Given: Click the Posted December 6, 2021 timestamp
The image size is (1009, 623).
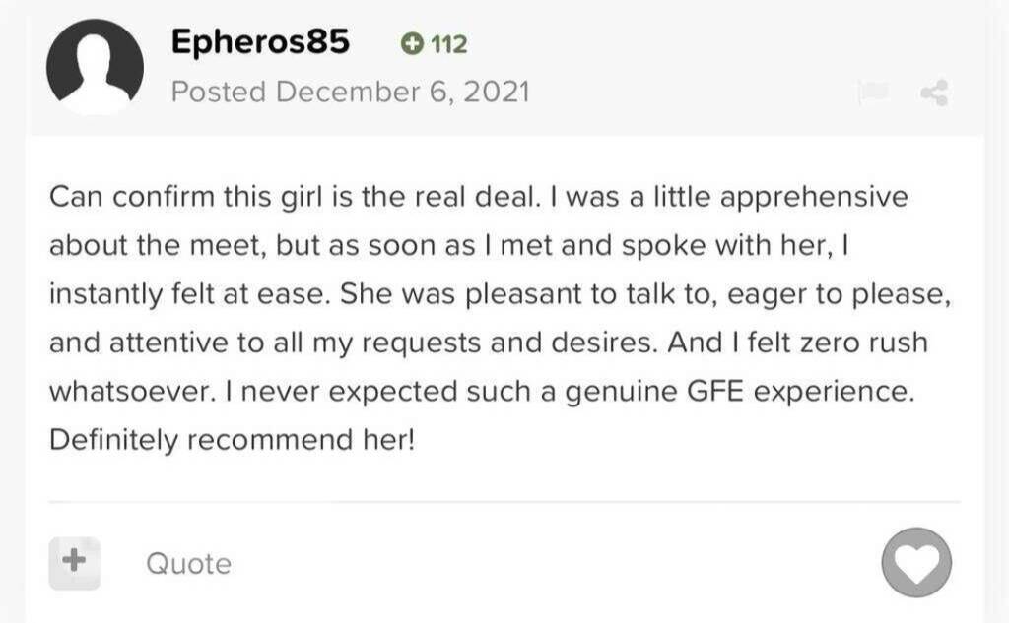Looking at the screenshot, I should pos(350,93).
